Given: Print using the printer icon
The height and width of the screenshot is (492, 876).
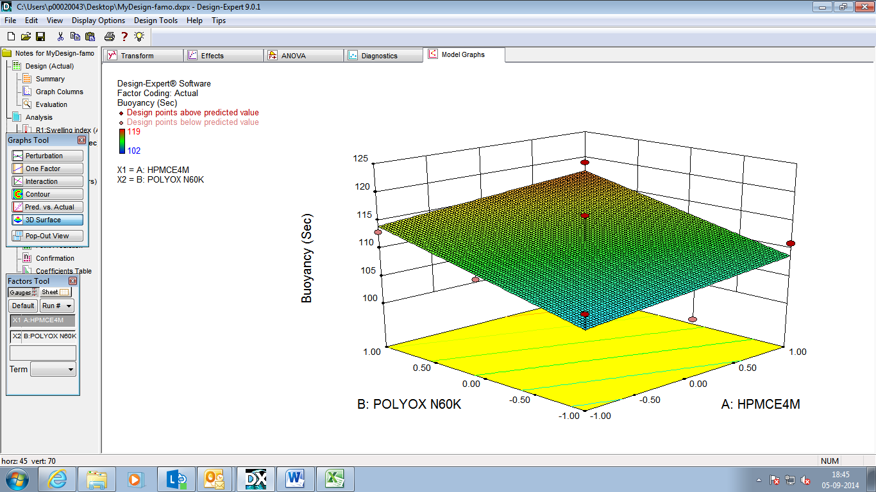Looking at the screenshot, I should (x=109, y=37).
